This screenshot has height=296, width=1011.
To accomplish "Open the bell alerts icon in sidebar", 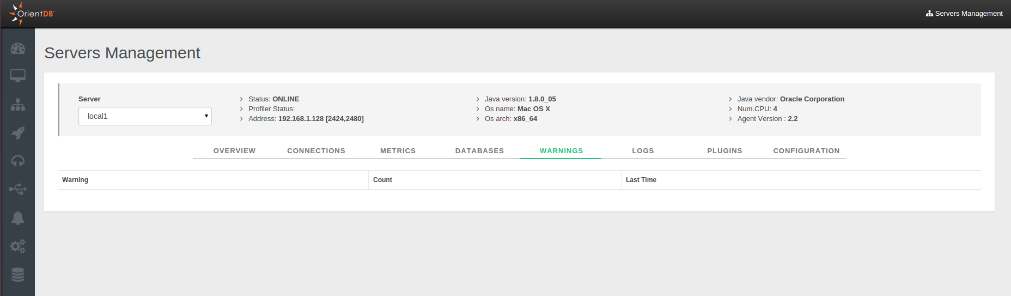I will pos(17,218).
